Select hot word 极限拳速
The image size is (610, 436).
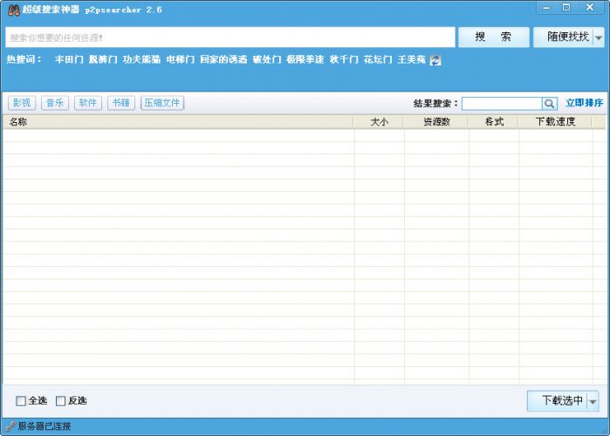pyautogui.click(x=305, y=59)
